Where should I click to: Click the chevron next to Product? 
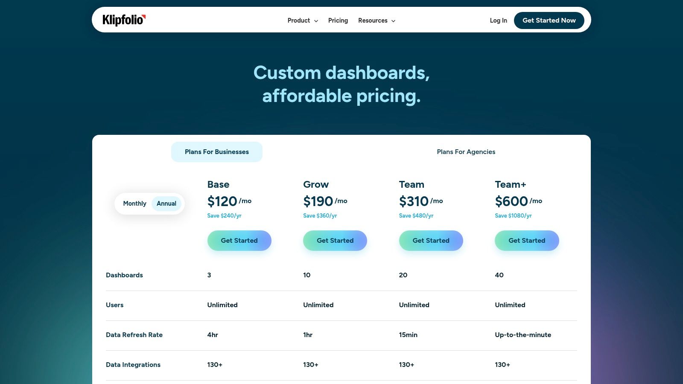pos(316,20)
